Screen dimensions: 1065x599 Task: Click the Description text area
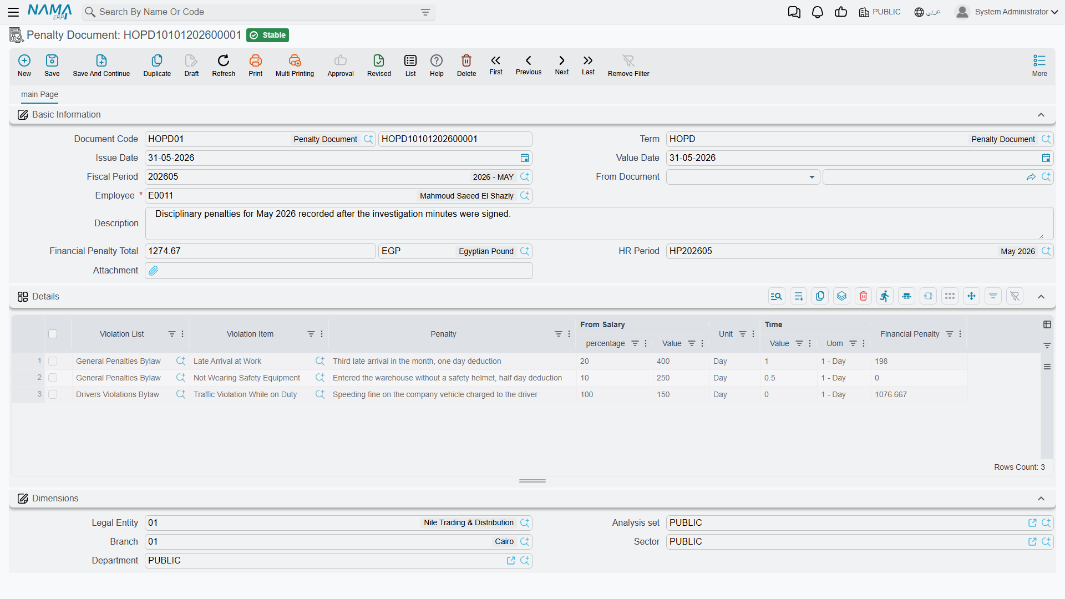click(599, 224)
